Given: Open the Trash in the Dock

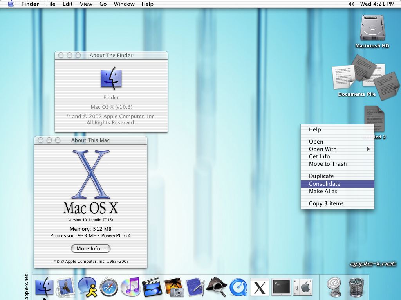Looking at the screenshot, I should pyautogui.click(x=356, y=287).
